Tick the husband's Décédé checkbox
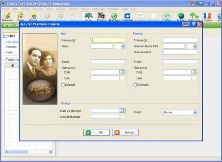 click(63, 85)
